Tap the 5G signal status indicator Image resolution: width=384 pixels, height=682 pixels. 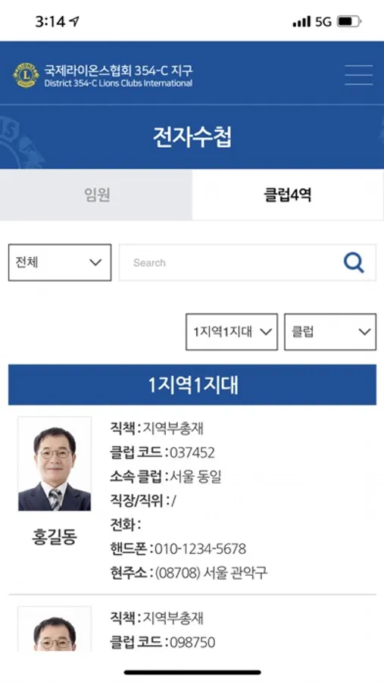323,21
